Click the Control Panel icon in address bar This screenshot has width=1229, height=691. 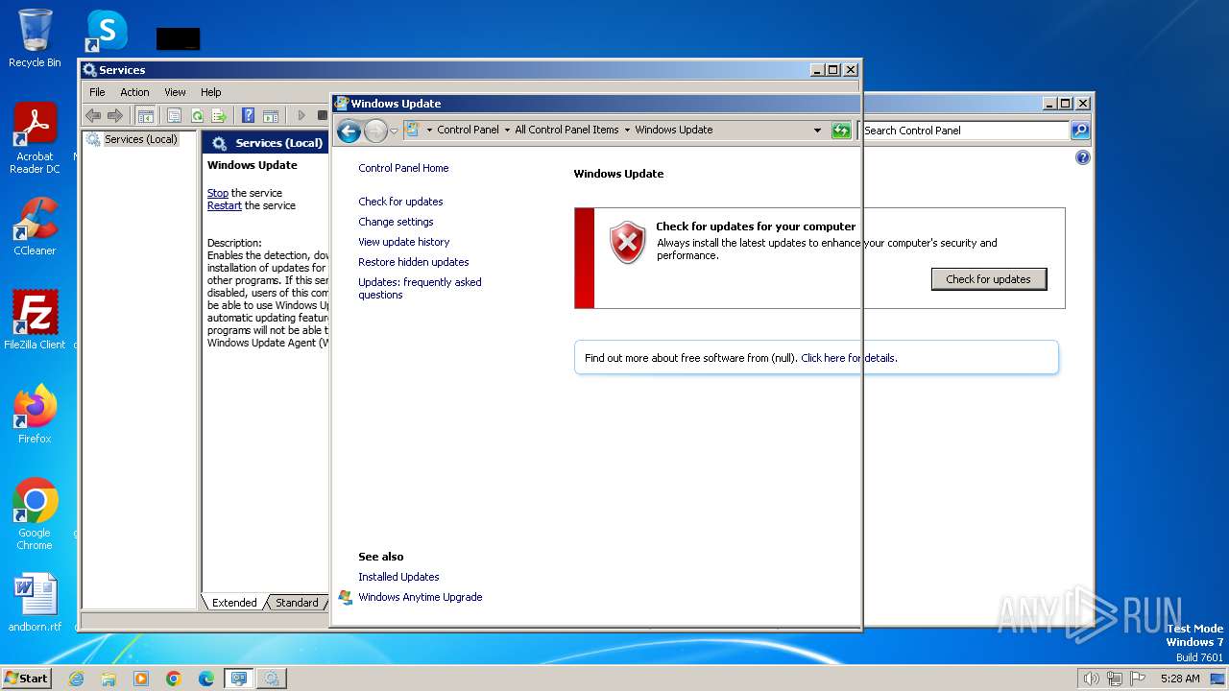[413, 130]
